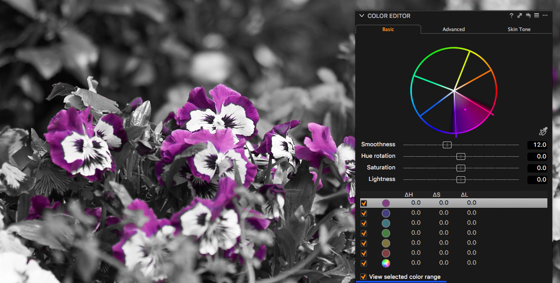
Task: Click the Saturation value field
Action: 537,168
